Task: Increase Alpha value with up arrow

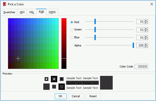Action: tap(146, 44)
